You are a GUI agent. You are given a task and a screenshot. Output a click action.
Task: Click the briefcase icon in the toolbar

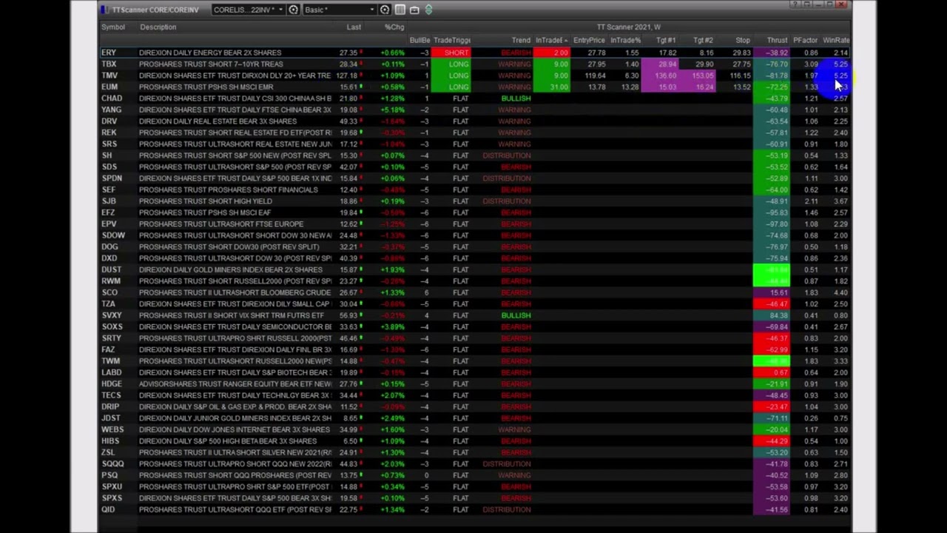[414, 10]
